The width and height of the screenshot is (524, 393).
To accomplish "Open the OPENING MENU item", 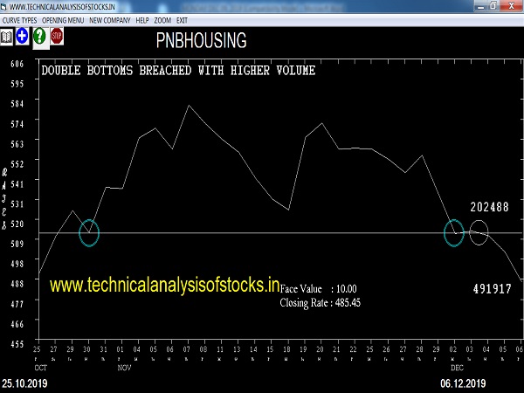I will coord(65,18).
